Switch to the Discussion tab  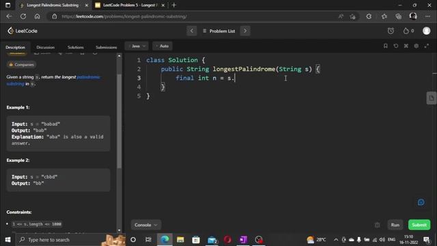[46, 47]
